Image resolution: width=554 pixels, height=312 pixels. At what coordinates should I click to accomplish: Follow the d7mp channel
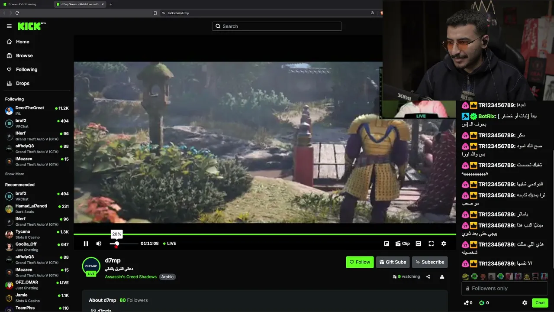click(360, 262)
